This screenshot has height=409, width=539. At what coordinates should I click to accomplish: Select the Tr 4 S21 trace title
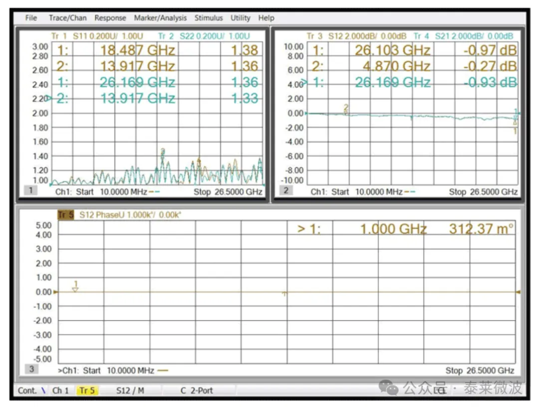[462, 36]
